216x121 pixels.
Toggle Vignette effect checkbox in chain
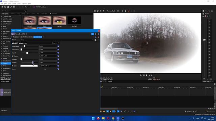coord(34,37)
